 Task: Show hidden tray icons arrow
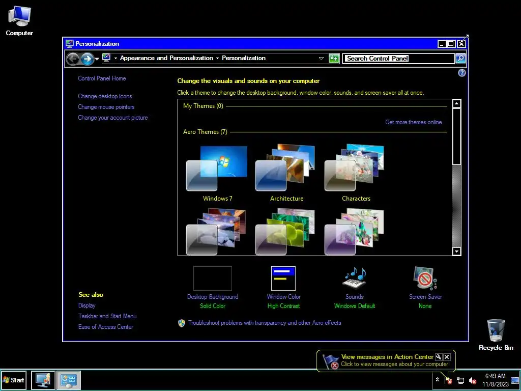pyautogui.click(x=437, y=380)
